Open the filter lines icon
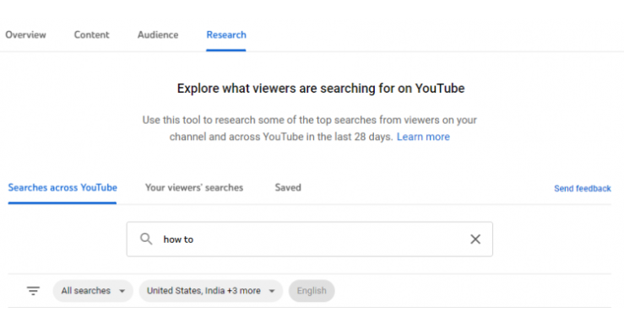 pos(33,291)
